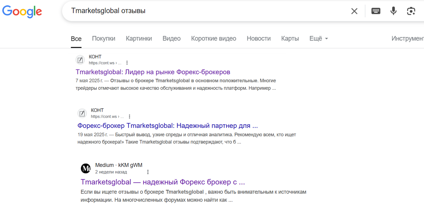
Task: Click snippet text starting 19 мая 2025 г.
Action: 187,138
